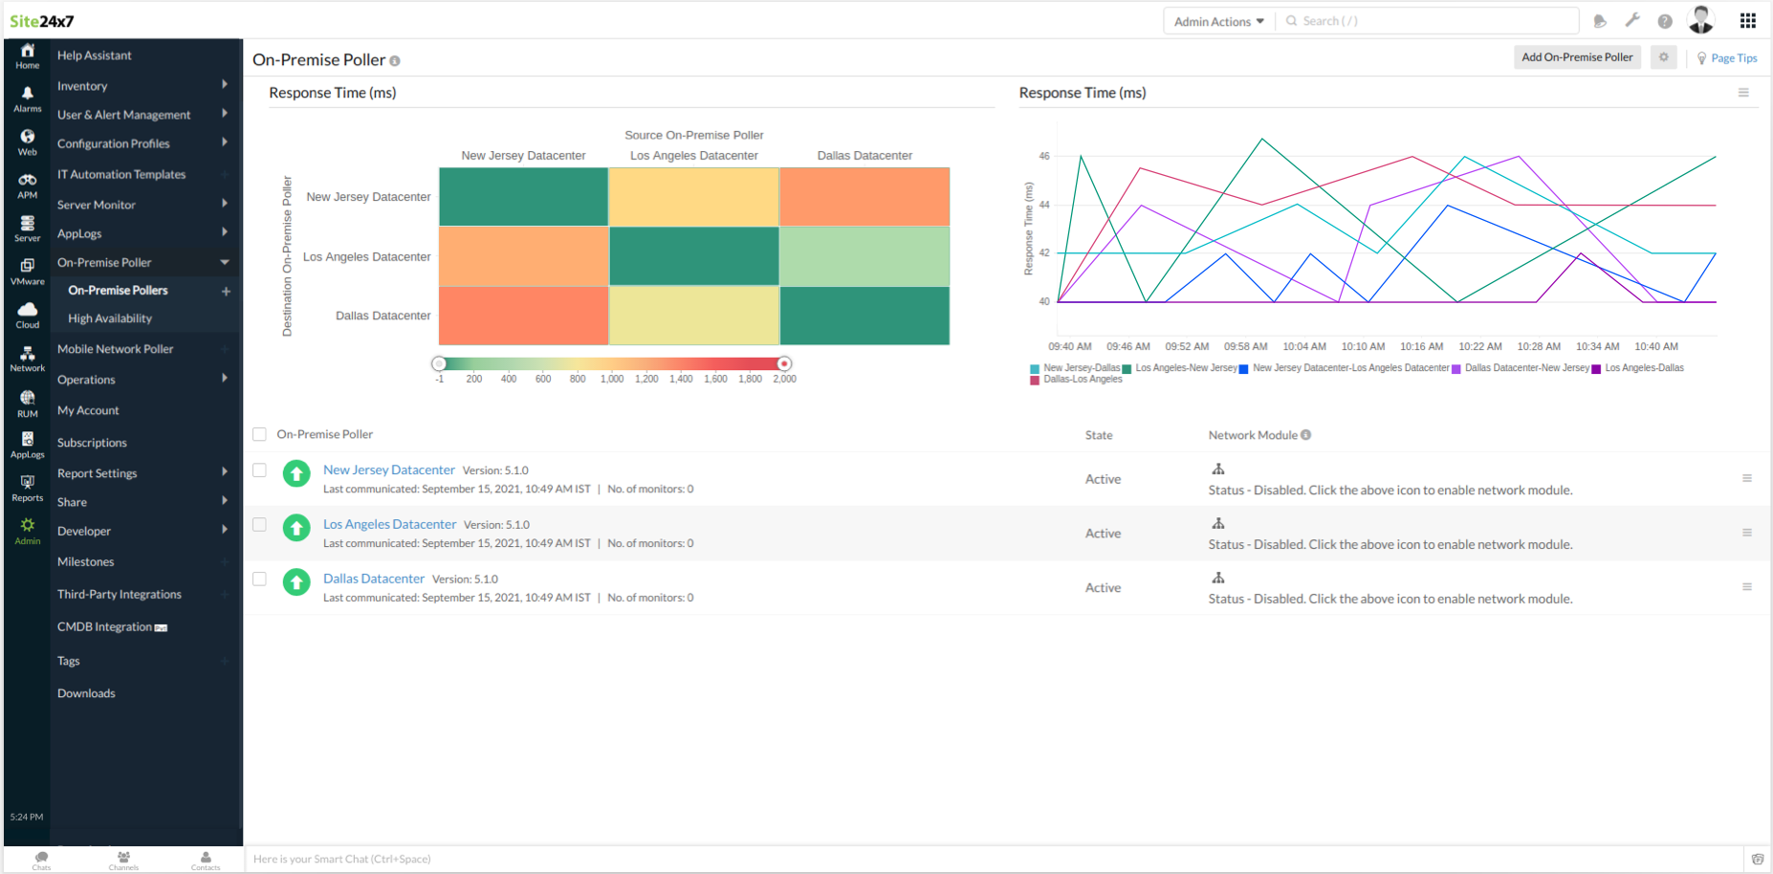Enable the network module for New Jersey Datacenter
The width and height of the screenshot is (1773, 874).
[x=1218, y=468]
